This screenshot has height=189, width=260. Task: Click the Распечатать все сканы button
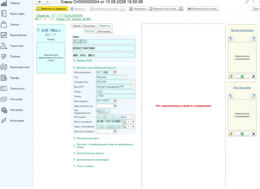click(x=203, y=9)
